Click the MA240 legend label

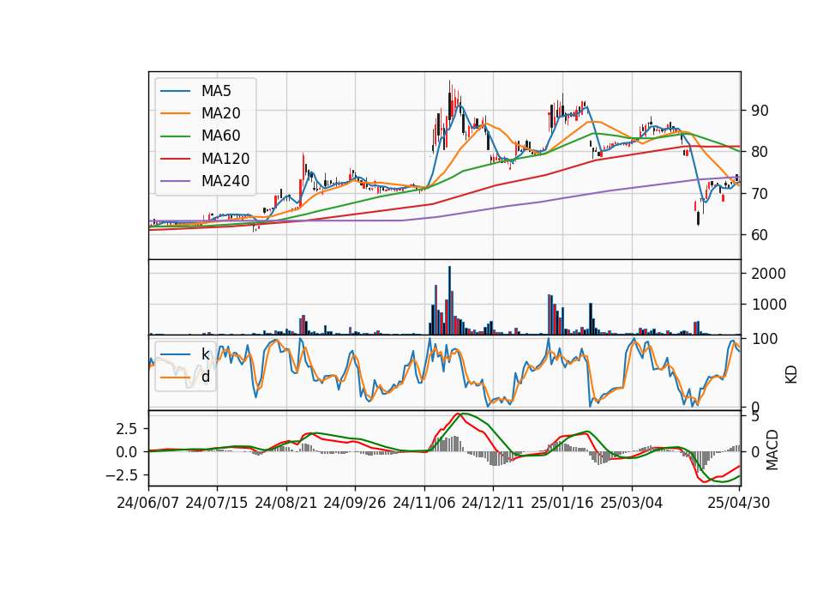click(225, 181)
